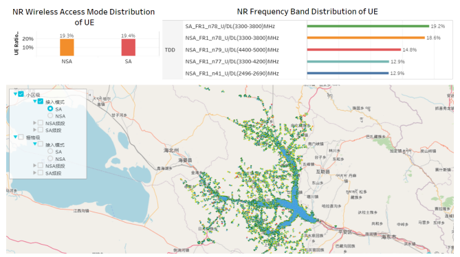Screen dimensions: 460x257
Task: Select the SA radio under 栅格级 接入模式
Action: point(50,151)
